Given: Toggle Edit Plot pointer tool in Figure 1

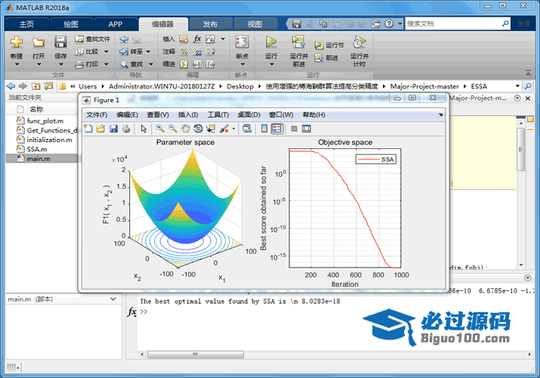Looking at the screenshot, I should pos(143,129).
